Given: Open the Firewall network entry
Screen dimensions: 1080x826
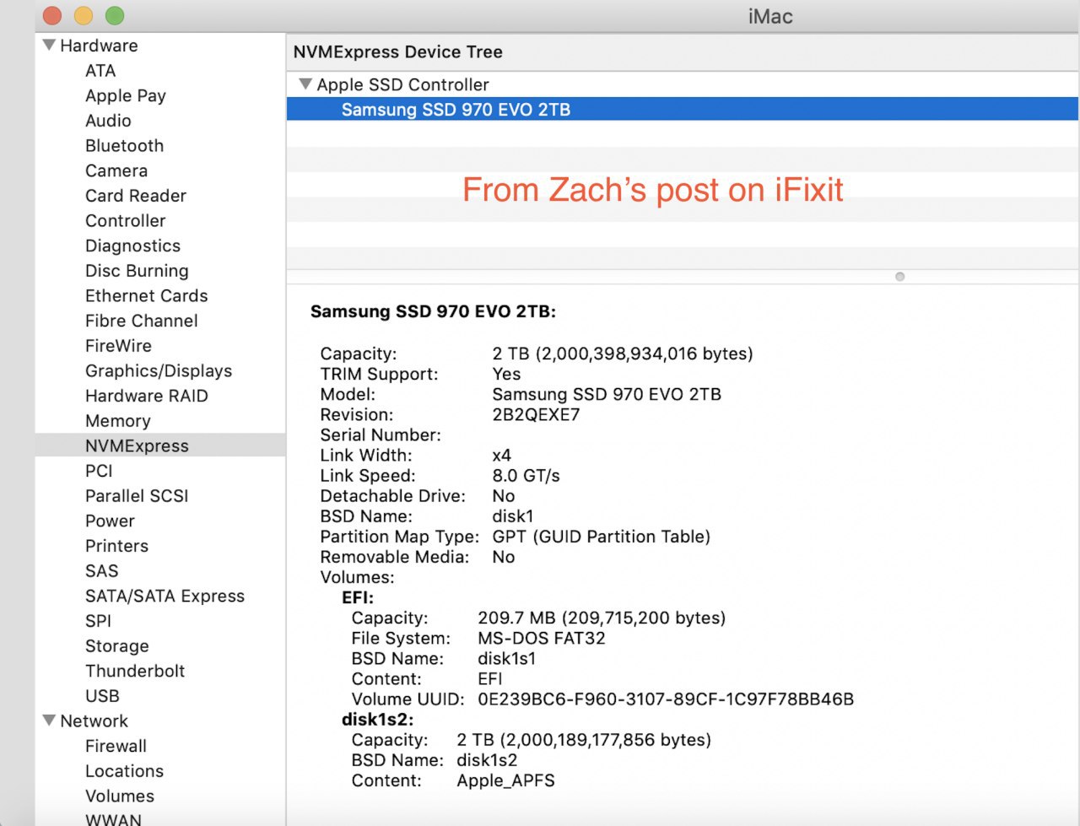Looking at the screenshot, I should click(x=116, y=746).
